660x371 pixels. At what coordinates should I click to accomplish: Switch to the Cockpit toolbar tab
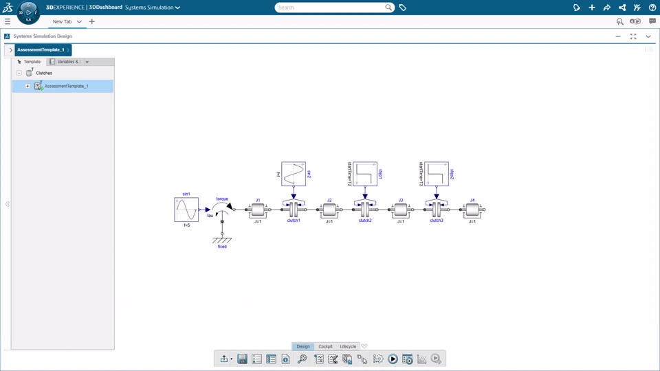tap(325, 346)
